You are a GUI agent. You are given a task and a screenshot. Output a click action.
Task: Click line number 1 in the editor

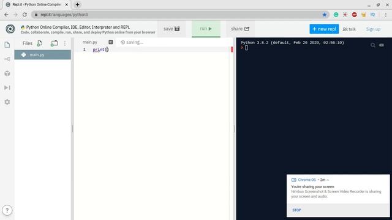(85, 50)
